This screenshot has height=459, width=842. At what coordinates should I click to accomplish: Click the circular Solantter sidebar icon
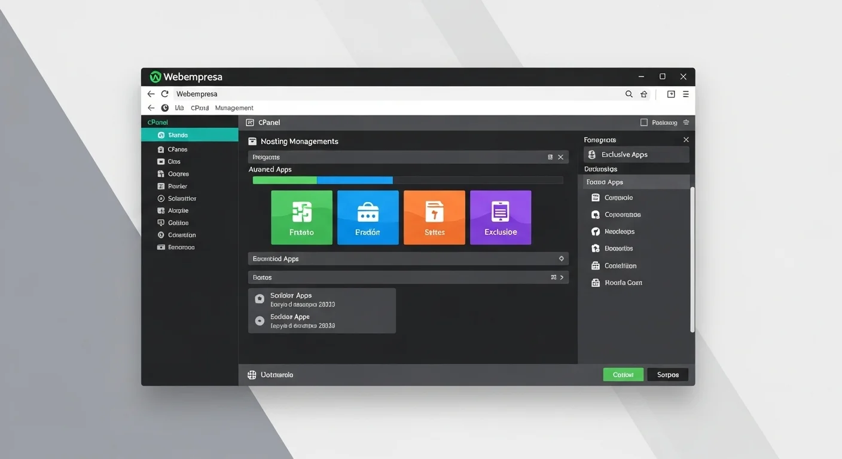(161, 198)
